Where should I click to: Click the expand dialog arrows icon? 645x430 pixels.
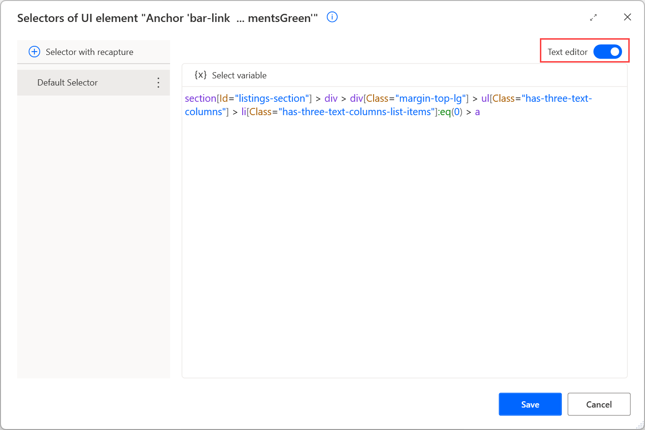[x=593, y=18]
